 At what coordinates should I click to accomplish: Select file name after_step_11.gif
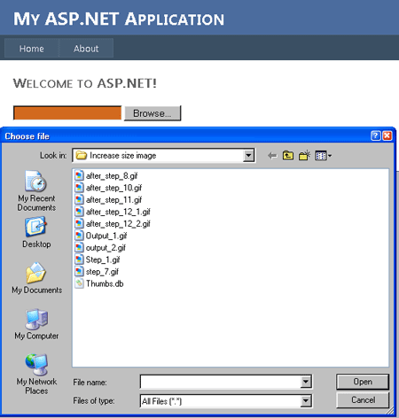pos(113,200)
